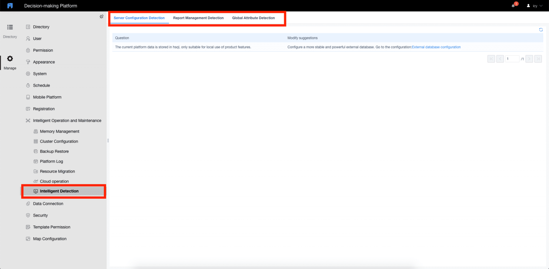Refresh the detection results list
This screenshot has width=549, height=269.
[540, 30]
